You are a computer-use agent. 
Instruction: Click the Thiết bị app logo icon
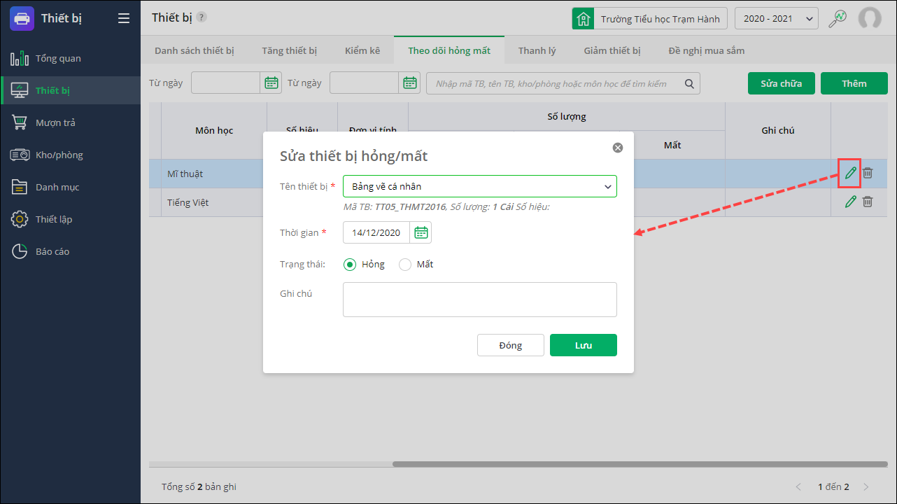(22, 18)
